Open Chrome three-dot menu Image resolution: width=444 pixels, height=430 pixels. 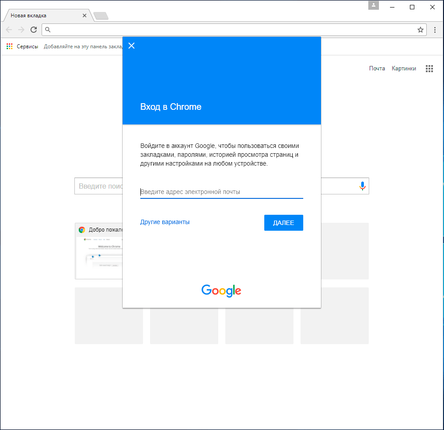tap(435, 30)
